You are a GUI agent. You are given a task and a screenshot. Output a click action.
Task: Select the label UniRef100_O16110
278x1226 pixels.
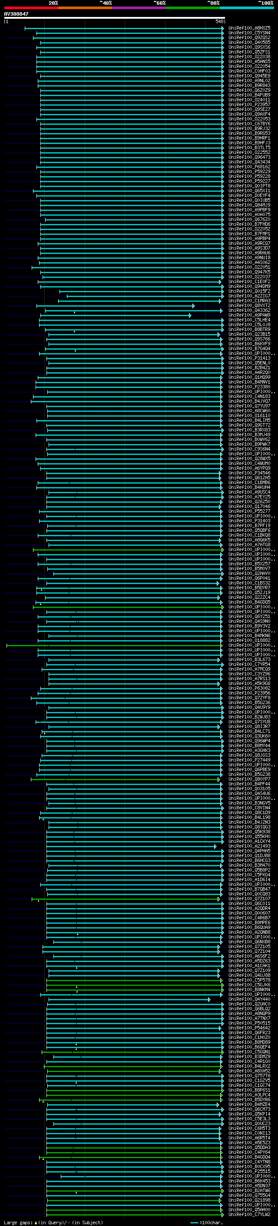point(249,415)
